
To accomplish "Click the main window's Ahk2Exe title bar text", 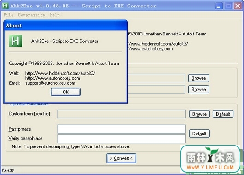I will pyautogui.click(x=83, y=6).
